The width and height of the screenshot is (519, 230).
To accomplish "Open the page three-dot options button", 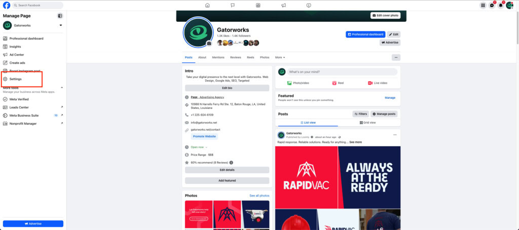I will point(396,58).
